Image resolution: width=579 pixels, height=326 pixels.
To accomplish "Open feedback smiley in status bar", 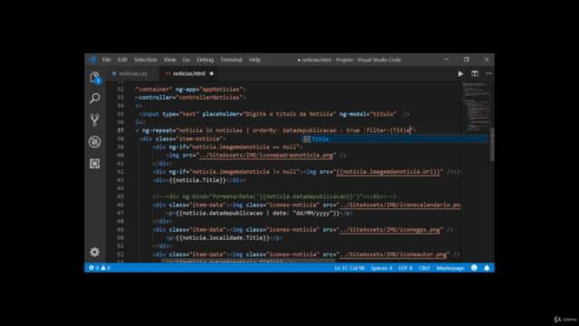I will point(474,268).
